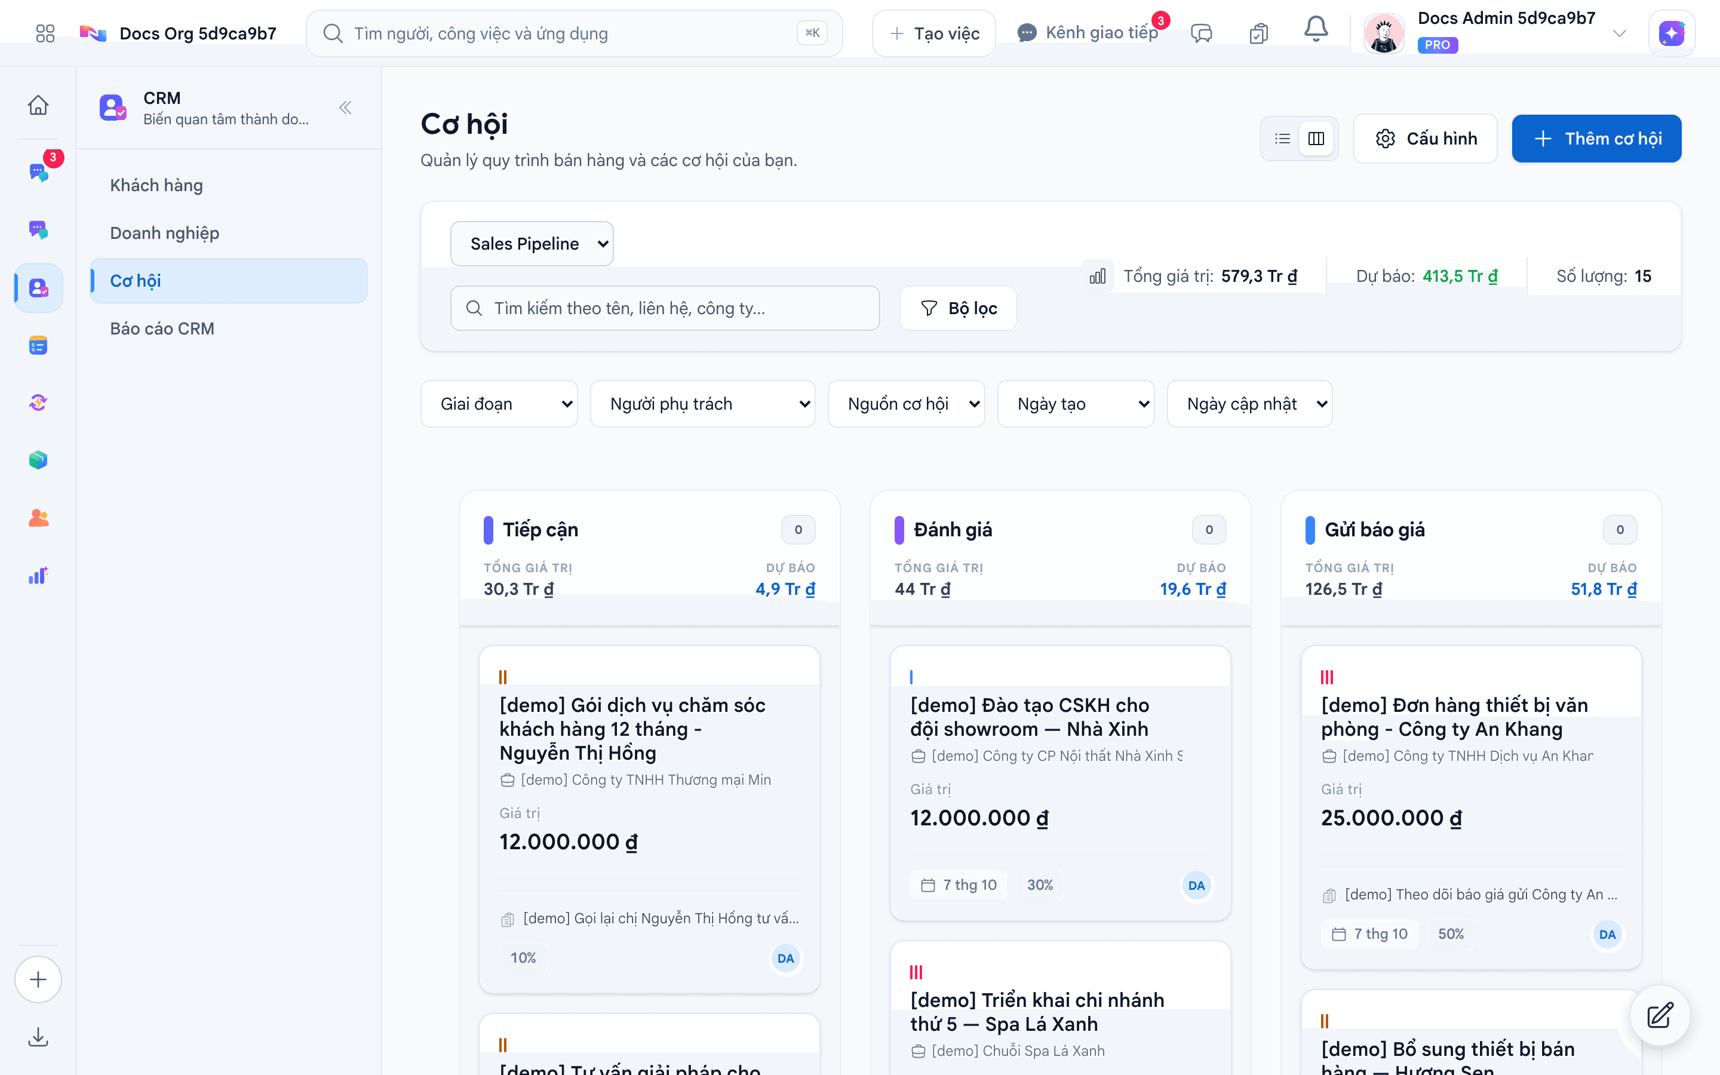Open the Docs Admin account chevron
The image size is (1720, 1075).
tap(1620, 33)
